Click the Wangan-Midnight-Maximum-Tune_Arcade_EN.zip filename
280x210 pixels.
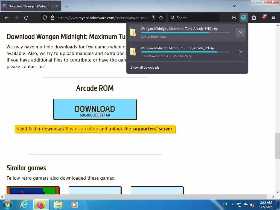[x=177, y=48]
